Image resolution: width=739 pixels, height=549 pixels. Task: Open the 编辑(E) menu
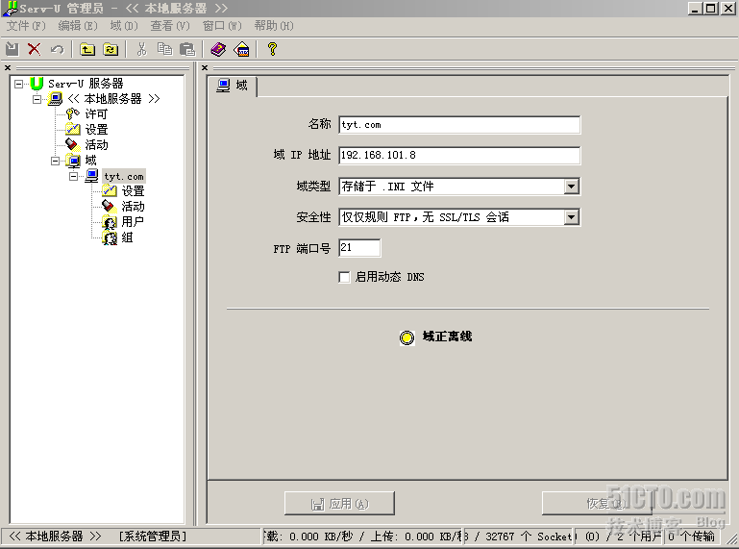pos(78,25)
